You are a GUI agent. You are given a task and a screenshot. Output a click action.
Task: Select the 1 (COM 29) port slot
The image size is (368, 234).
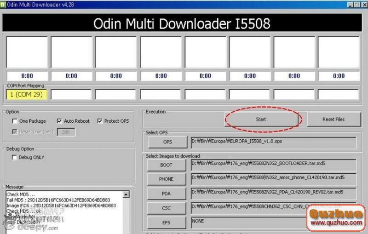(x=27, y=95)
